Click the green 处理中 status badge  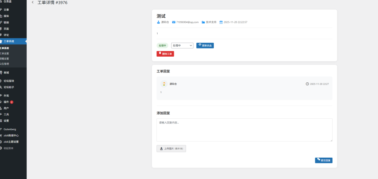(162, 46)
